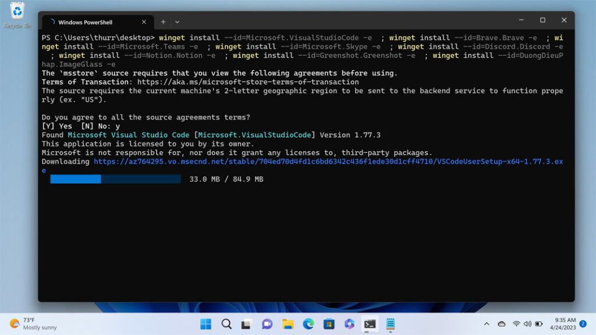Expand the new tab profile dropdown
The width and height of the screenshot is (596, 335).
[177, 22]
